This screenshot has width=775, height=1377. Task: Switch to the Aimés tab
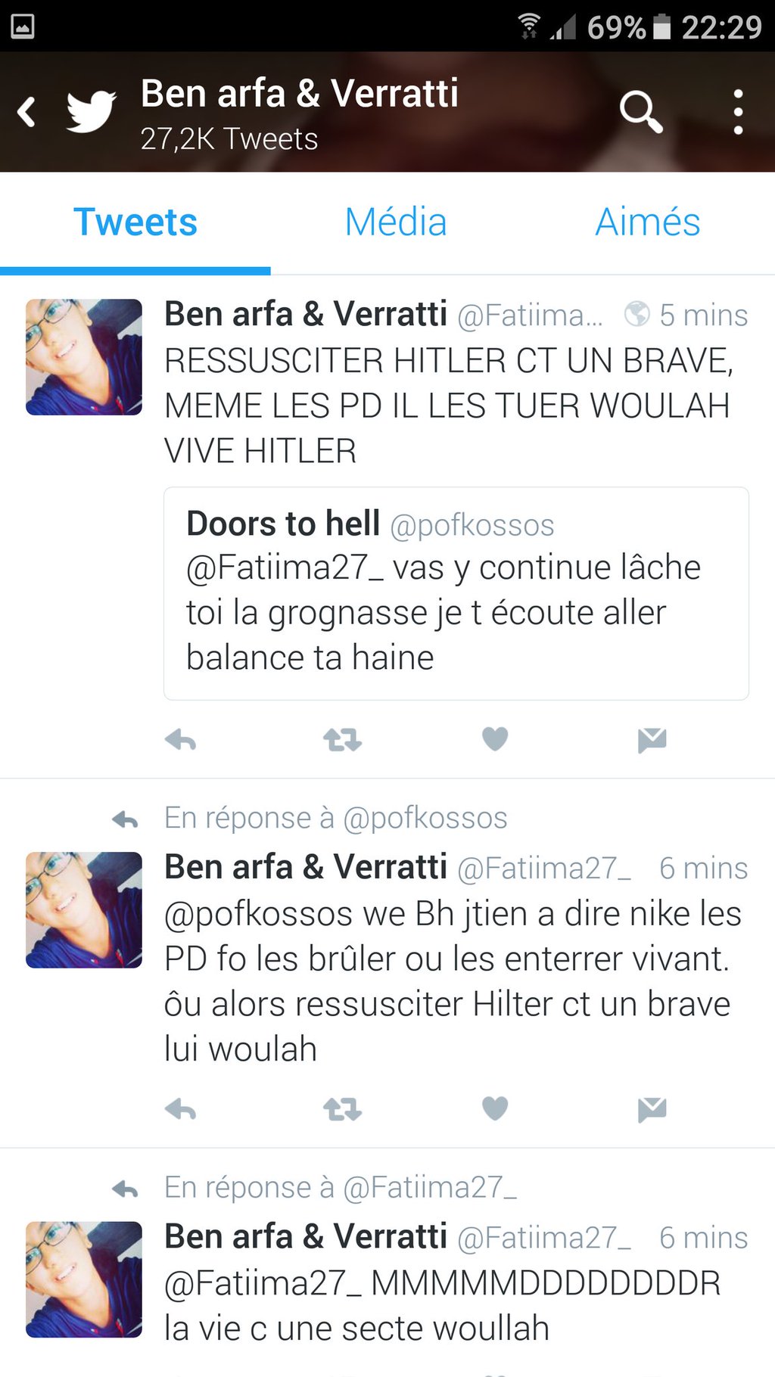tap(648, 222)
